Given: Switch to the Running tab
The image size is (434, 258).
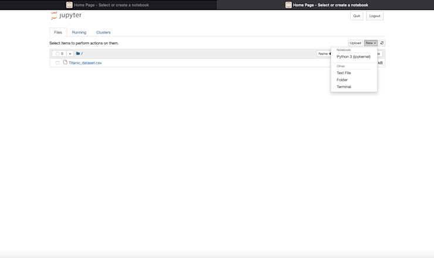Looking at the screenshot, I should 79,32.
